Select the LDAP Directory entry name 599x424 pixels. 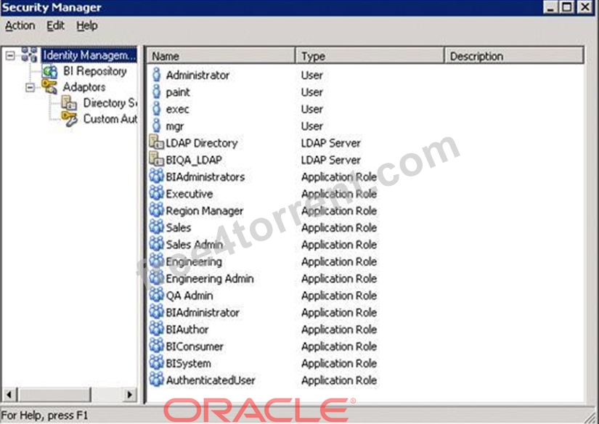tap(202, 143)
